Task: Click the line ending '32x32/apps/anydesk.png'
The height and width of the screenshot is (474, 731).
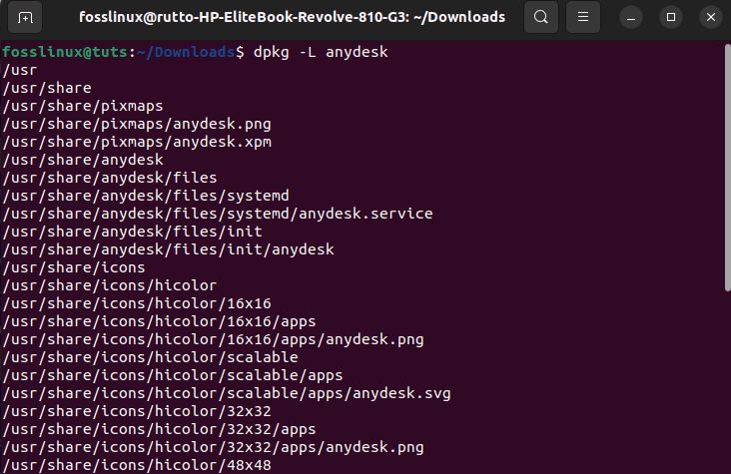Action: [x=213, y=447]
